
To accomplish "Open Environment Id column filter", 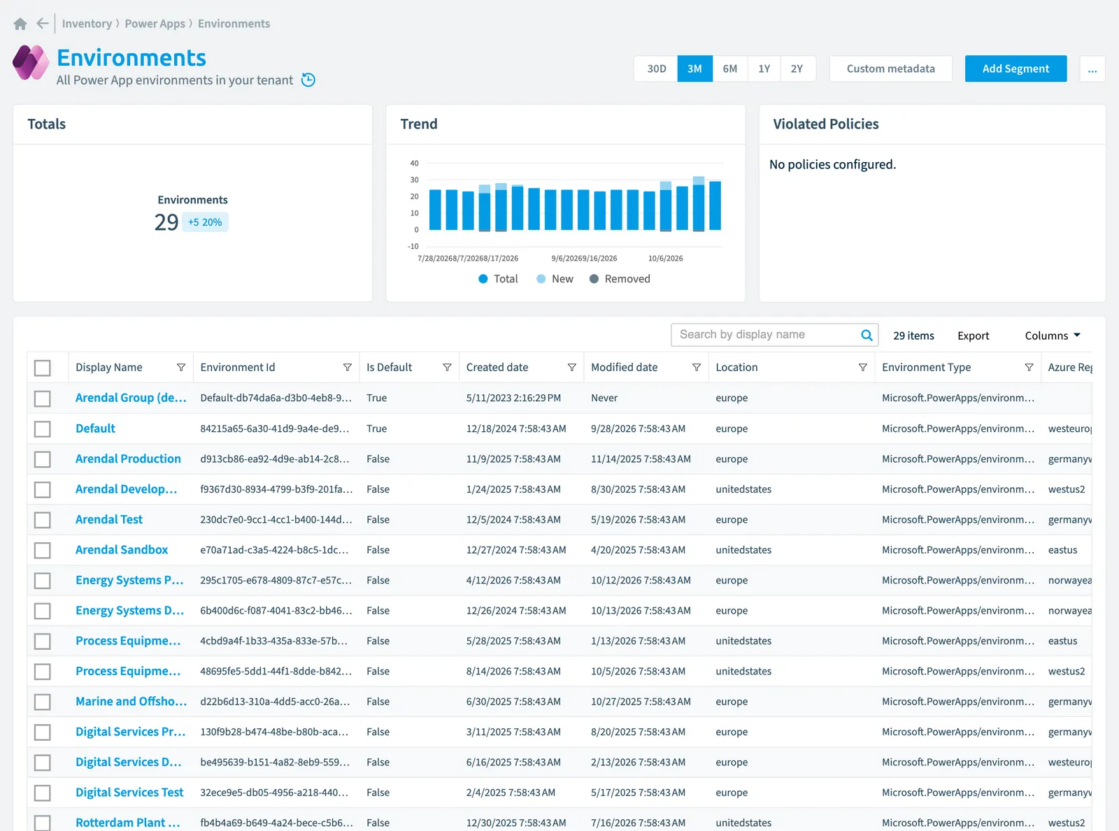I will pyautogui.click(x=348, y=368).
